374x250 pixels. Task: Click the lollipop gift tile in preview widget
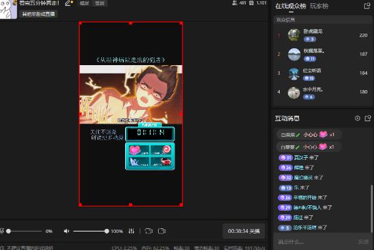click(161, 150)
